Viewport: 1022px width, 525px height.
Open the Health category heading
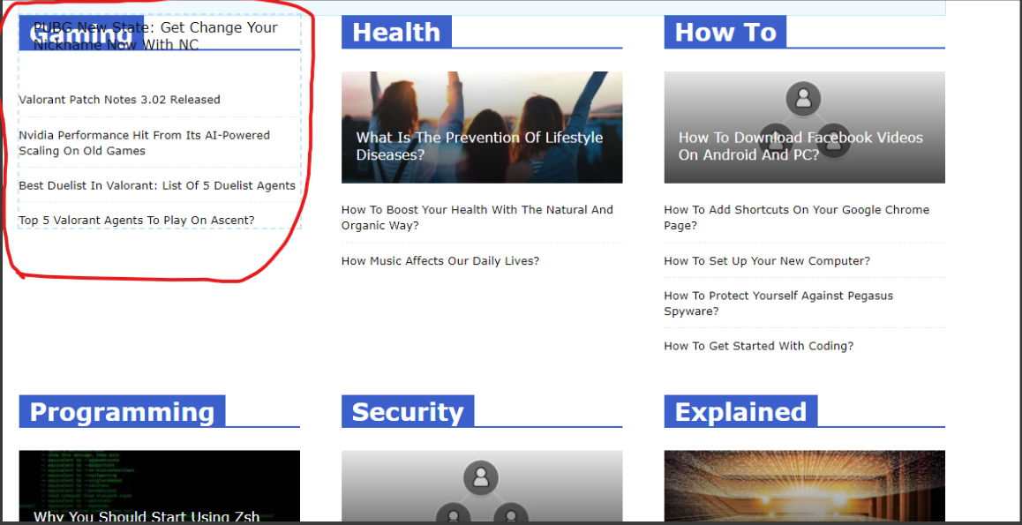[x=396, y=32]
